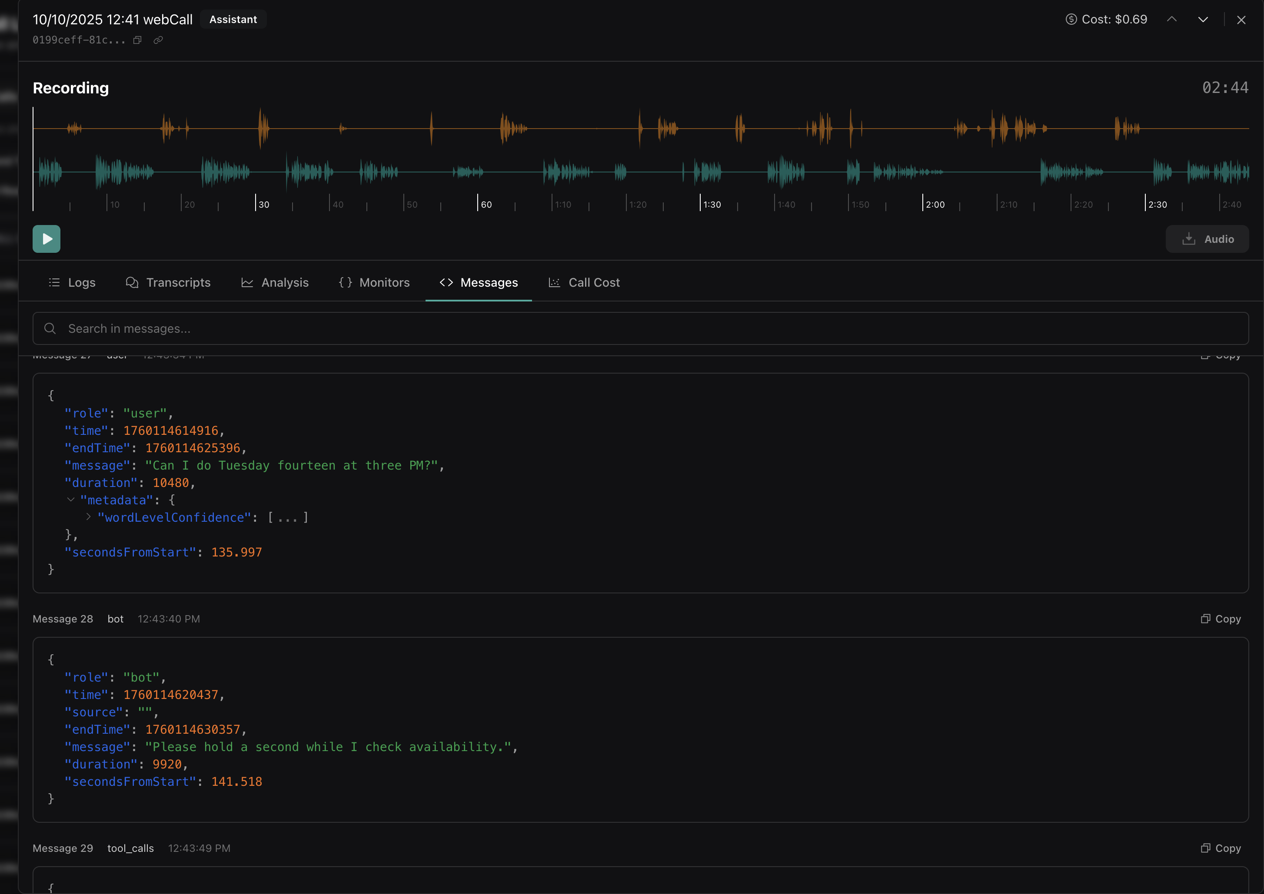View the Monitors tab
Image resolution: width=1264 pixels, height=894 pixels.
(x=374, y=282)
